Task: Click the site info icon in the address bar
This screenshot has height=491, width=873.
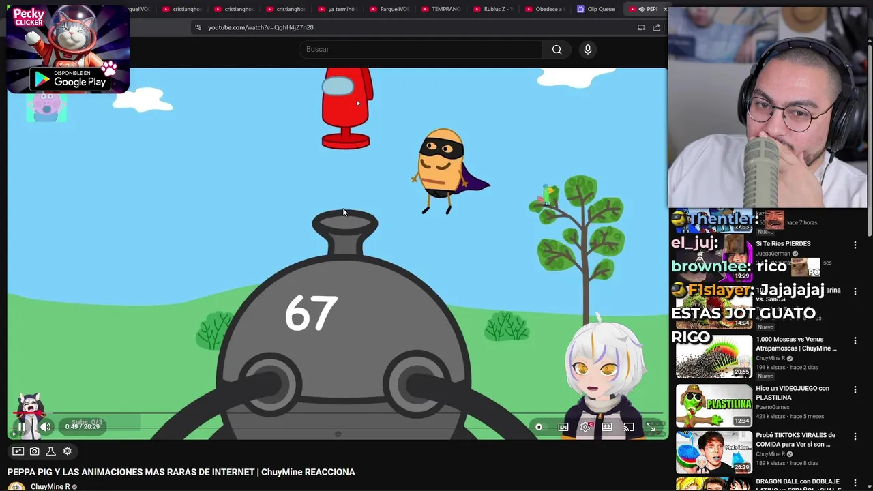Action: [x=198, y=27]
